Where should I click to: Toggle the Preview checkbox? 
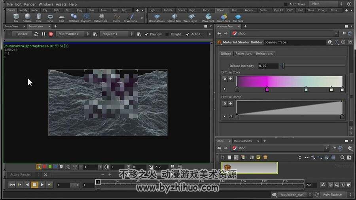tap(146, 34)
